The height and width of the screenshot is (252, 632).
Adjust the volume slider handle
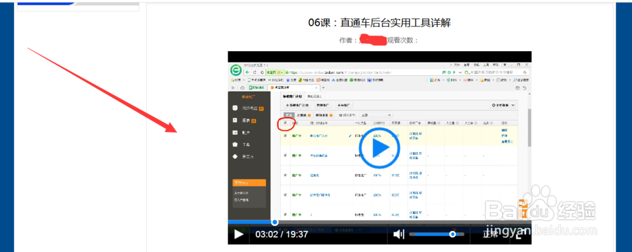pos(453,234)
